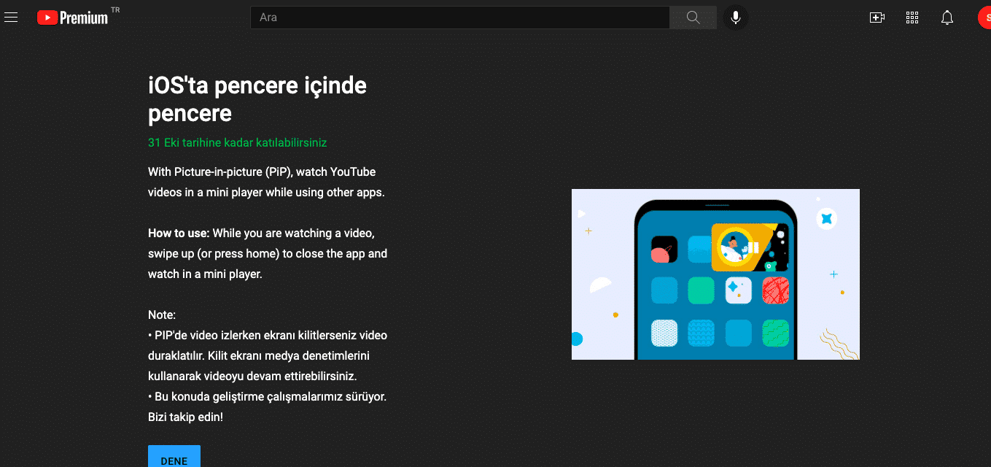Focus the "Ara" search field
This screenshot has height=467, width=991.
point(460,18)
